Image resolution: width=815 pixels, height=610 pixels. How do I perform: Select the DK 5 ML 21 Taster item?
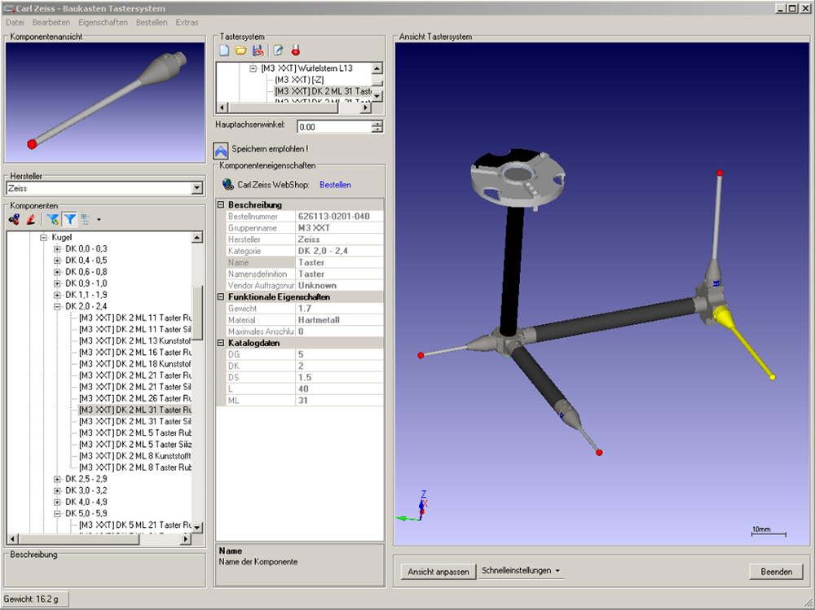135,524
